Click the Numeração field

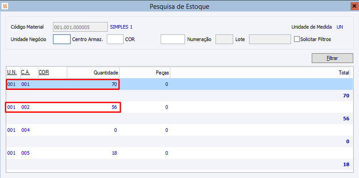[224, 39]
